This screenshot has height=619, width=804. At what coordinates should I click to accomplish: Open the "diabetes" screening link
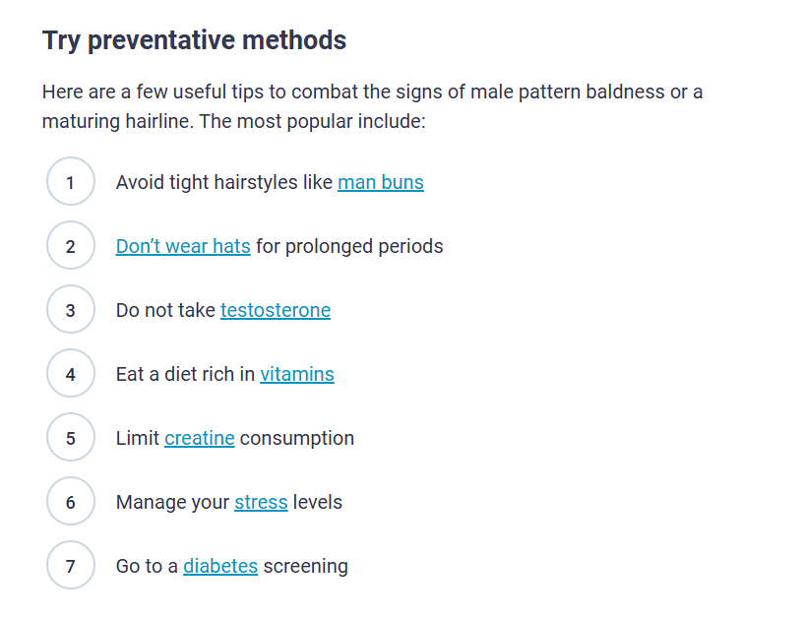point(220,566)
